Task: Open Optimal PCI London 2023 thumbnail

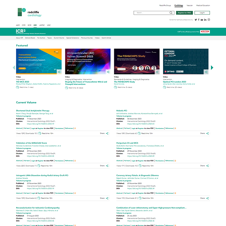Action: [186, 61]
